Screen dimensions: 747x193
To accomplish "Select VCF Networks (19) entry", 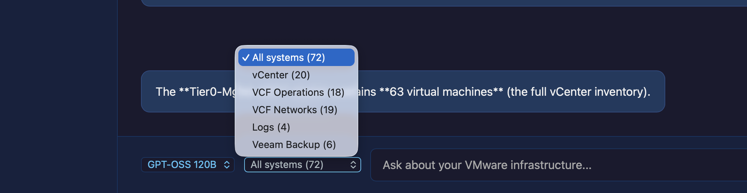I will pos(296,110).
